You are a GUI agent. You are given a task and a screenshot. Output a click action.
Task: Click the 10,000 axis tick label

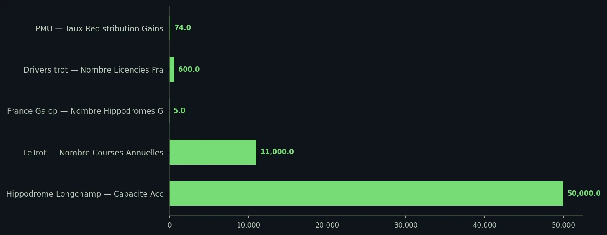[x=248, y=225]
